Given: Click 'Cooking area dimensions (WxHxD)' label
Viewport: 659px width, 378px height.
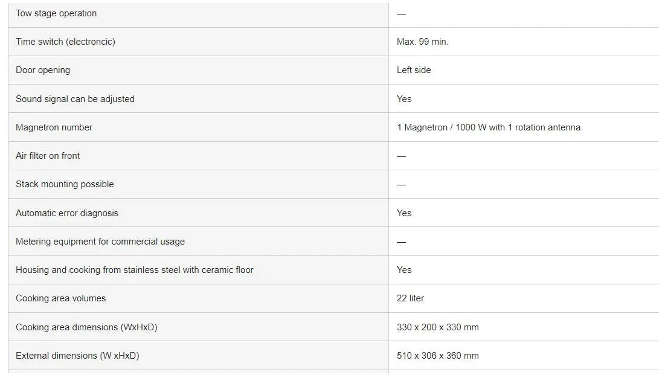Looking at the screenshot, I should [x=86, y=327].
